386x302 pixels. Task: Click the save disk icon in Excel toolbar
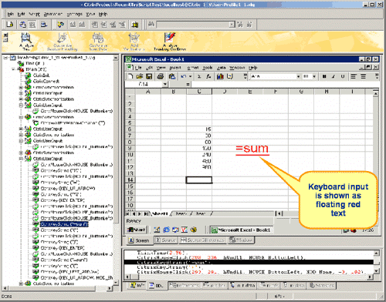pos(149,76)
